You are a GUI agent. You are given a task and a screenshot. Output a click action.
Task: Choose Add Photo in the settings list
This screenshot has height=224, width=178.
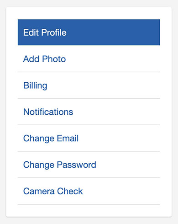point(89,59)
